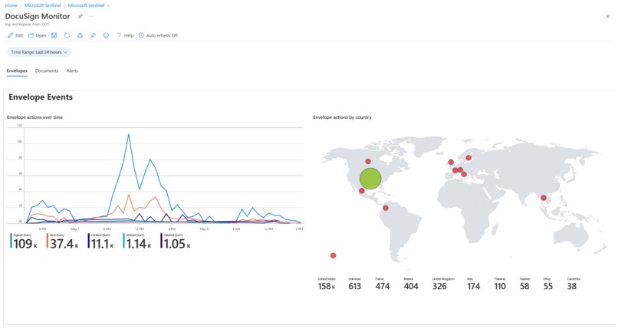Save the workbook with the floppy disk icon

[x=54, y=35]
